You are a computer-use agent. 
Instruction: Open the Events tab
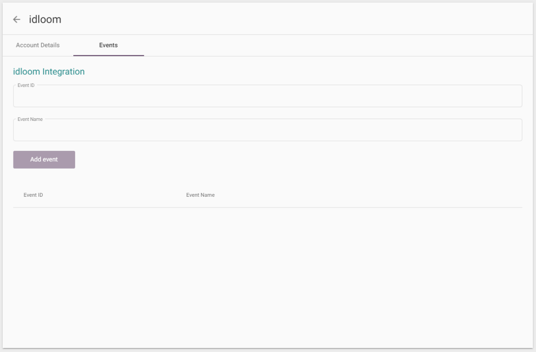coord(108,45)
